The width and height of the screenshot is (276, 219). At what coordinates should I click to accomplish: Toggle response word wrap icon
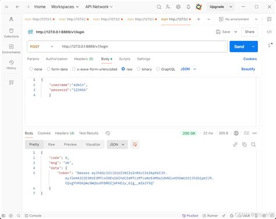(x=135, y=144)
